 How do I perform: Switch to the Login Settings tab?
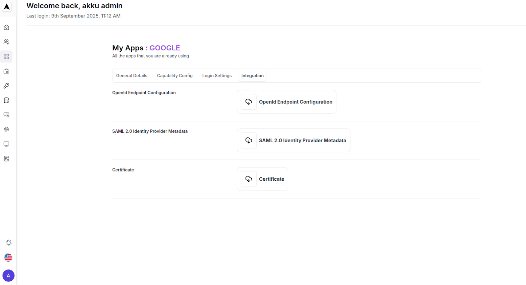pos(217,76)
